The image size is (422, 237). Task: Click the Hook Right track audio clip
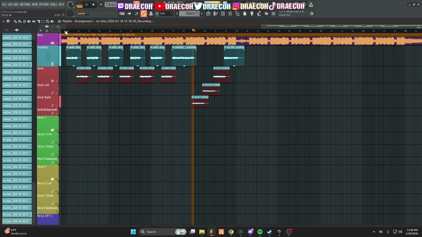[x=200, y=101]
